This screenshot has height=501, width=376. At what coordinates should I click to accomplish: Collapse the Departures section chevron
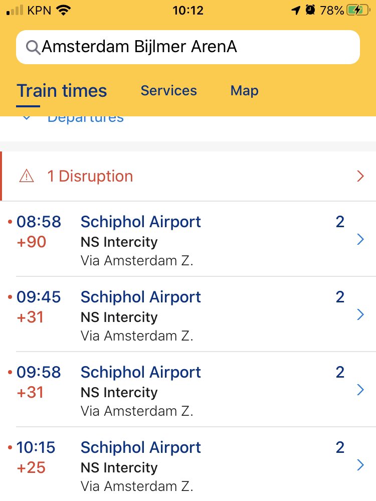coord(27,118)
